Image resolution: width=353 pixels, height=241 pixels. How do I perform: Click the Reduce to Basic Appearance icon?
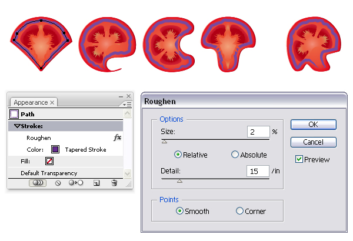click(76, 183)
